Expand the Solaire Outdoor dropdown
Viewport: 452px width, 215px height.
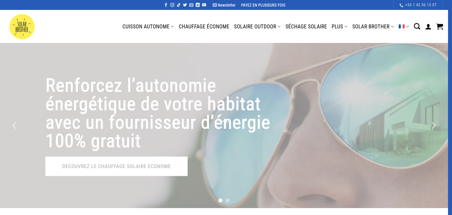pyautogui.click(x=257, y=26)
